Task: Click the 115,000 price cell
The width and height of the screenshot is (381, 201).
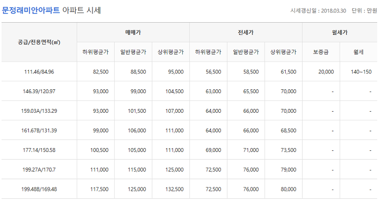Action: (x=137, y=169)
